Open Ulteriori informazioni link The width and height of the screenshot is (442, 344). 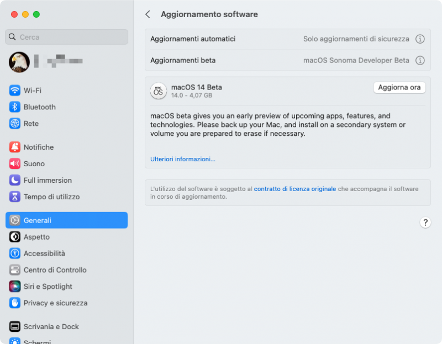coord(183,159)
